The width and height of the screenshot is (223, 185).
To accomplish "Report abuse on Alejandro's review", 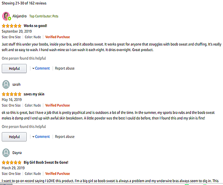I will click(65, 68).
